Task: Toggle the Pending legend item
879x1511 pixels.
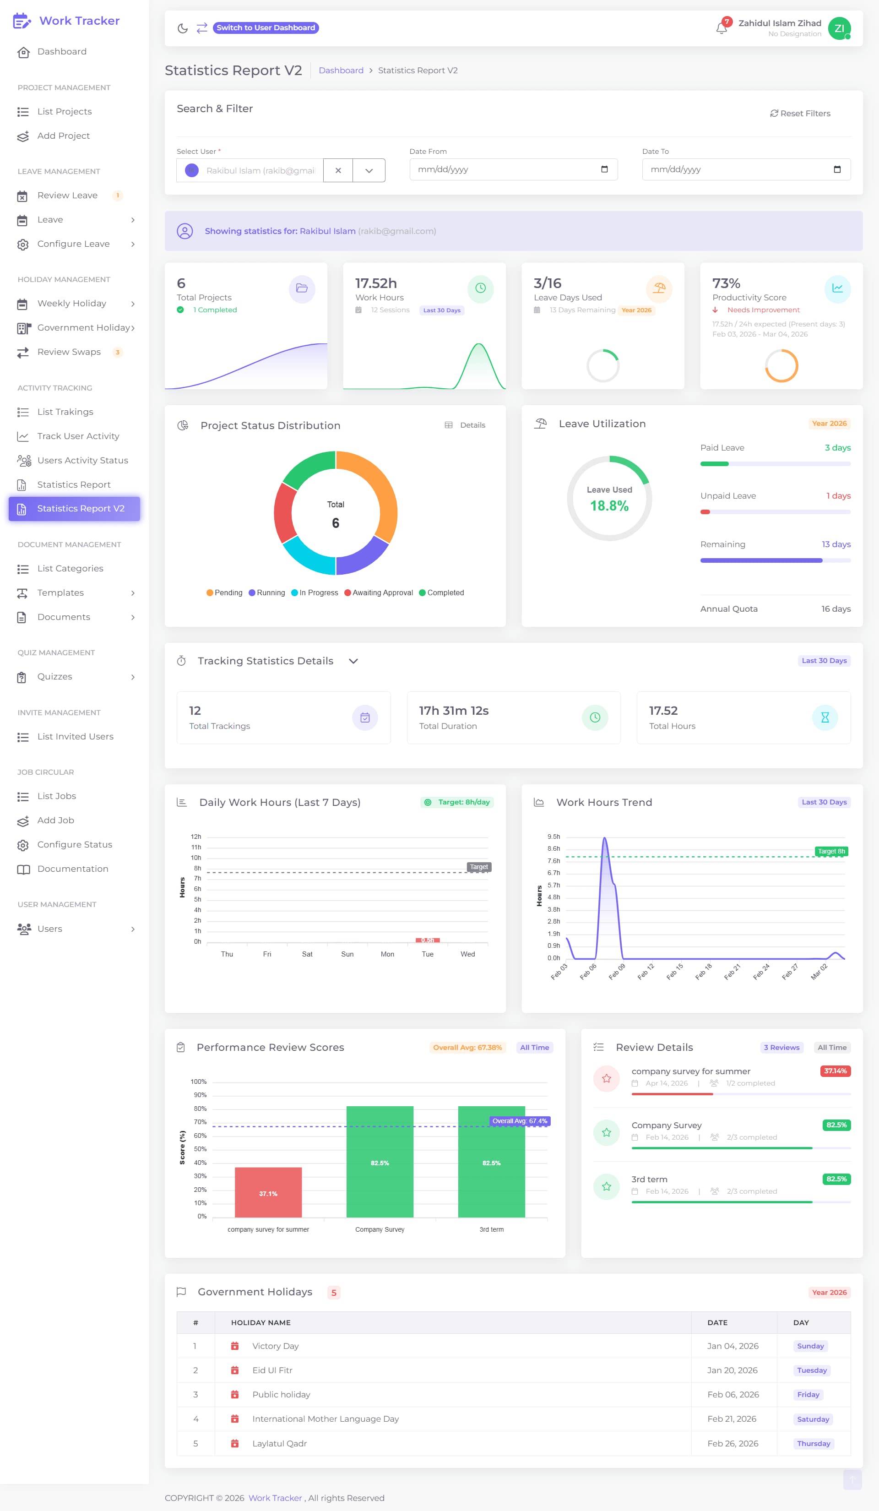Action: tap(225, 592)
